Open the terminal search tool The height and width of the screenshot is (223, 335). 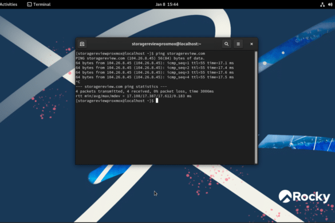coord(226,44)
